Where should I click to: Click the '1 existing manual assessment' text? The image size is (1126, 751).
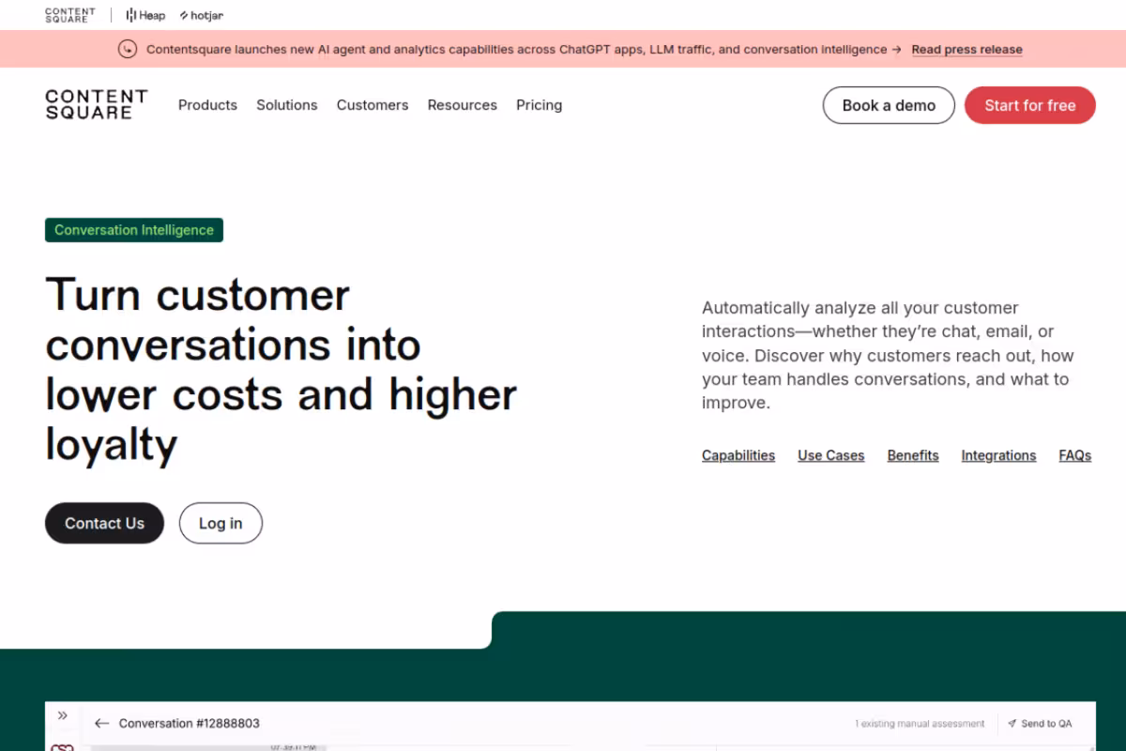[x=920, y=724]
